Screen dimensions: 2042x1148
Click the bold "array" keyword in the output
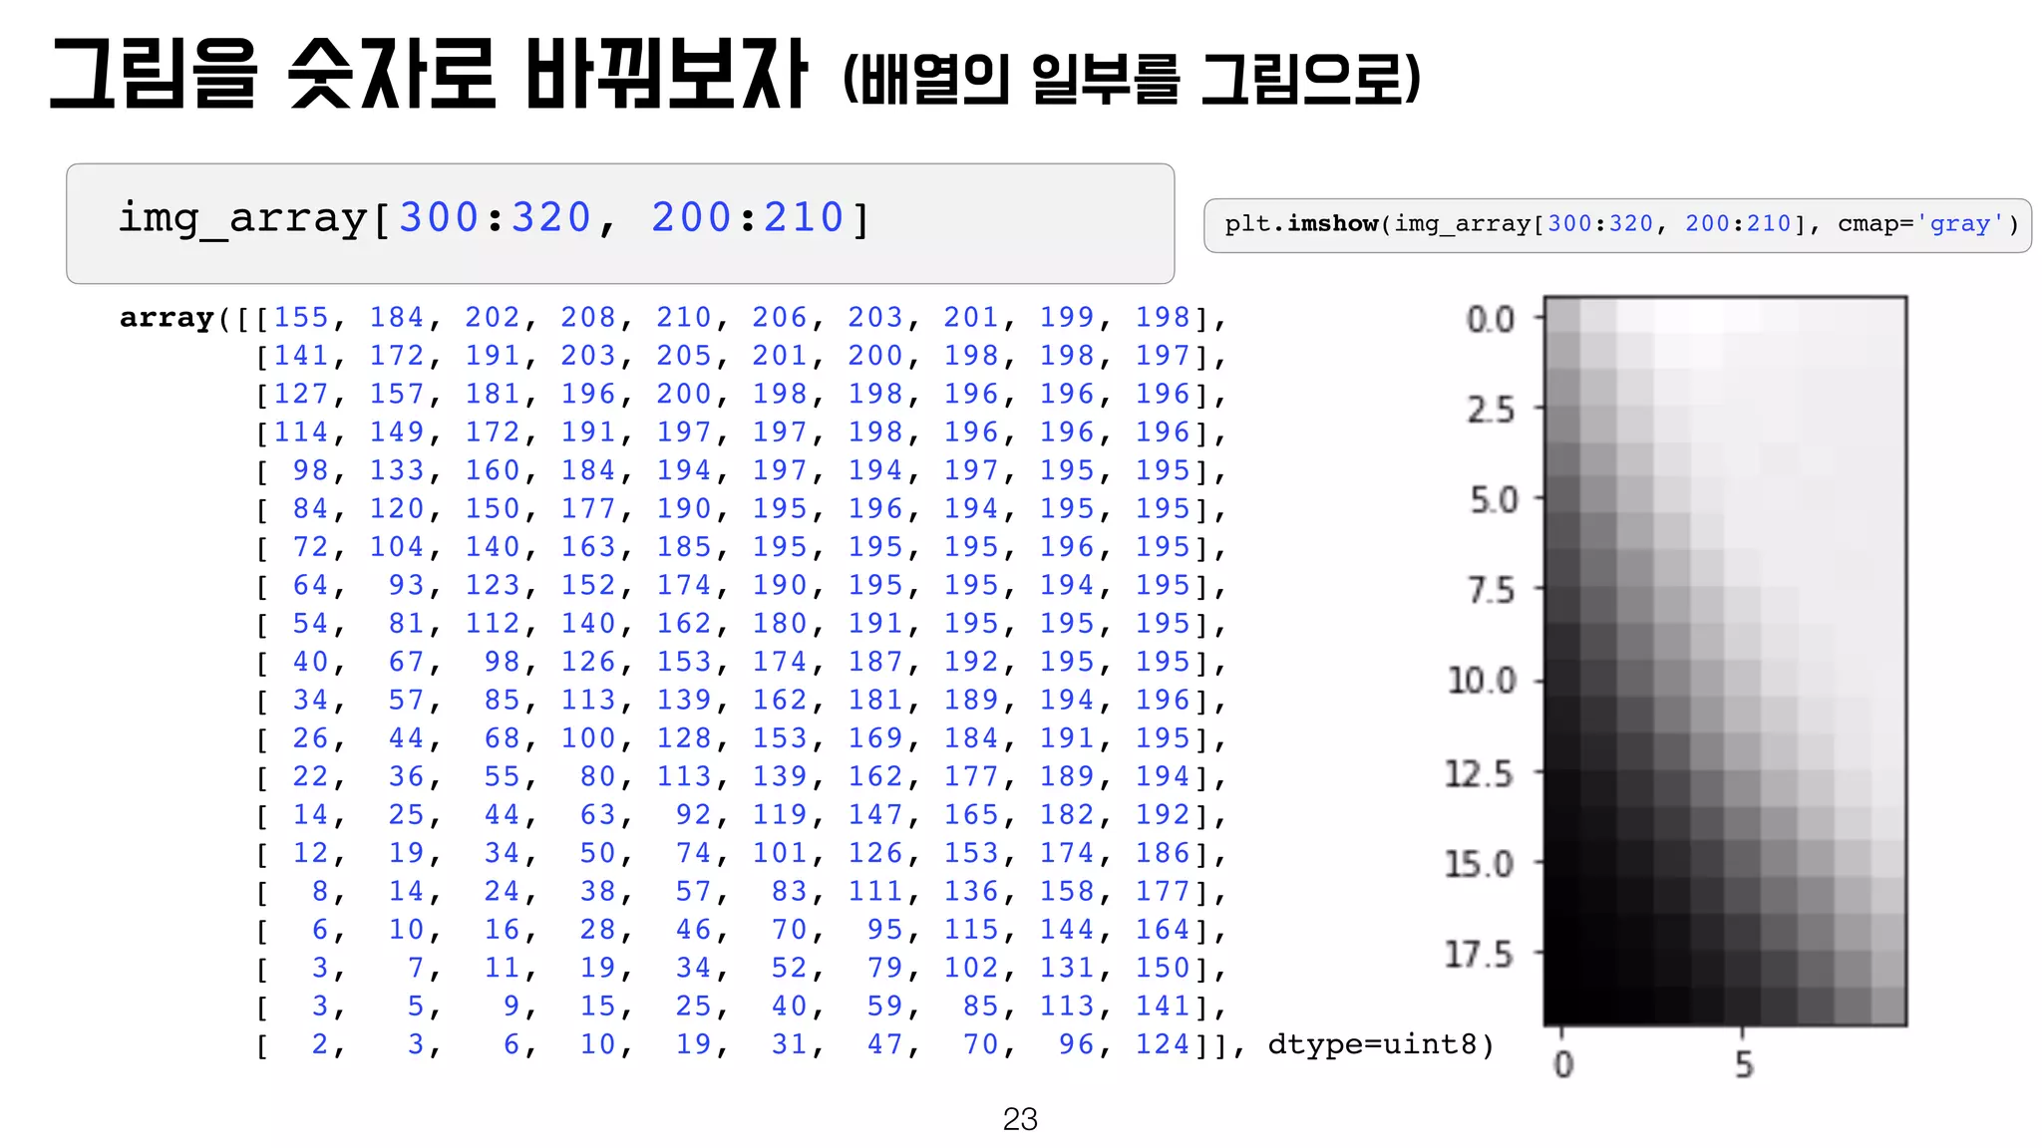167,318
